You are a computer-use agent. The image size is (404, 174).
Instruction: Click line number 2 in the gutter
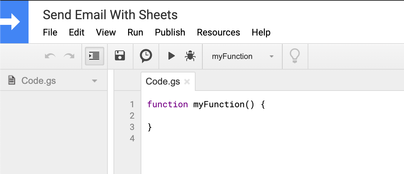(132, 116)
